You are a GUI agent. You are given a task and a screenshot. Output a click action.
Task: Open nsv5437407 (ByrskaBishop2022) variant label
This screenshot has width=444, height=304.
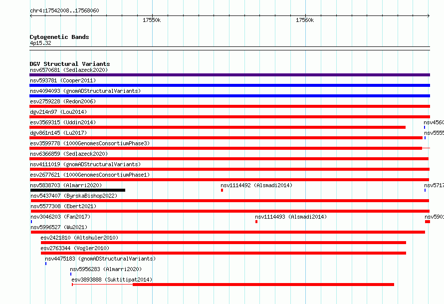(x=74, y=196)
